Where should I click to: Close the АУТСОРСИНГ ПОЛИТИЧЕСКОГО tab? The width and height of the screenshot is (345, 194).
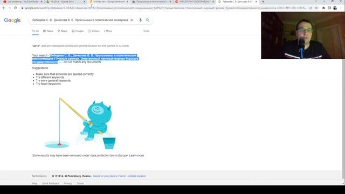[213, 2]
